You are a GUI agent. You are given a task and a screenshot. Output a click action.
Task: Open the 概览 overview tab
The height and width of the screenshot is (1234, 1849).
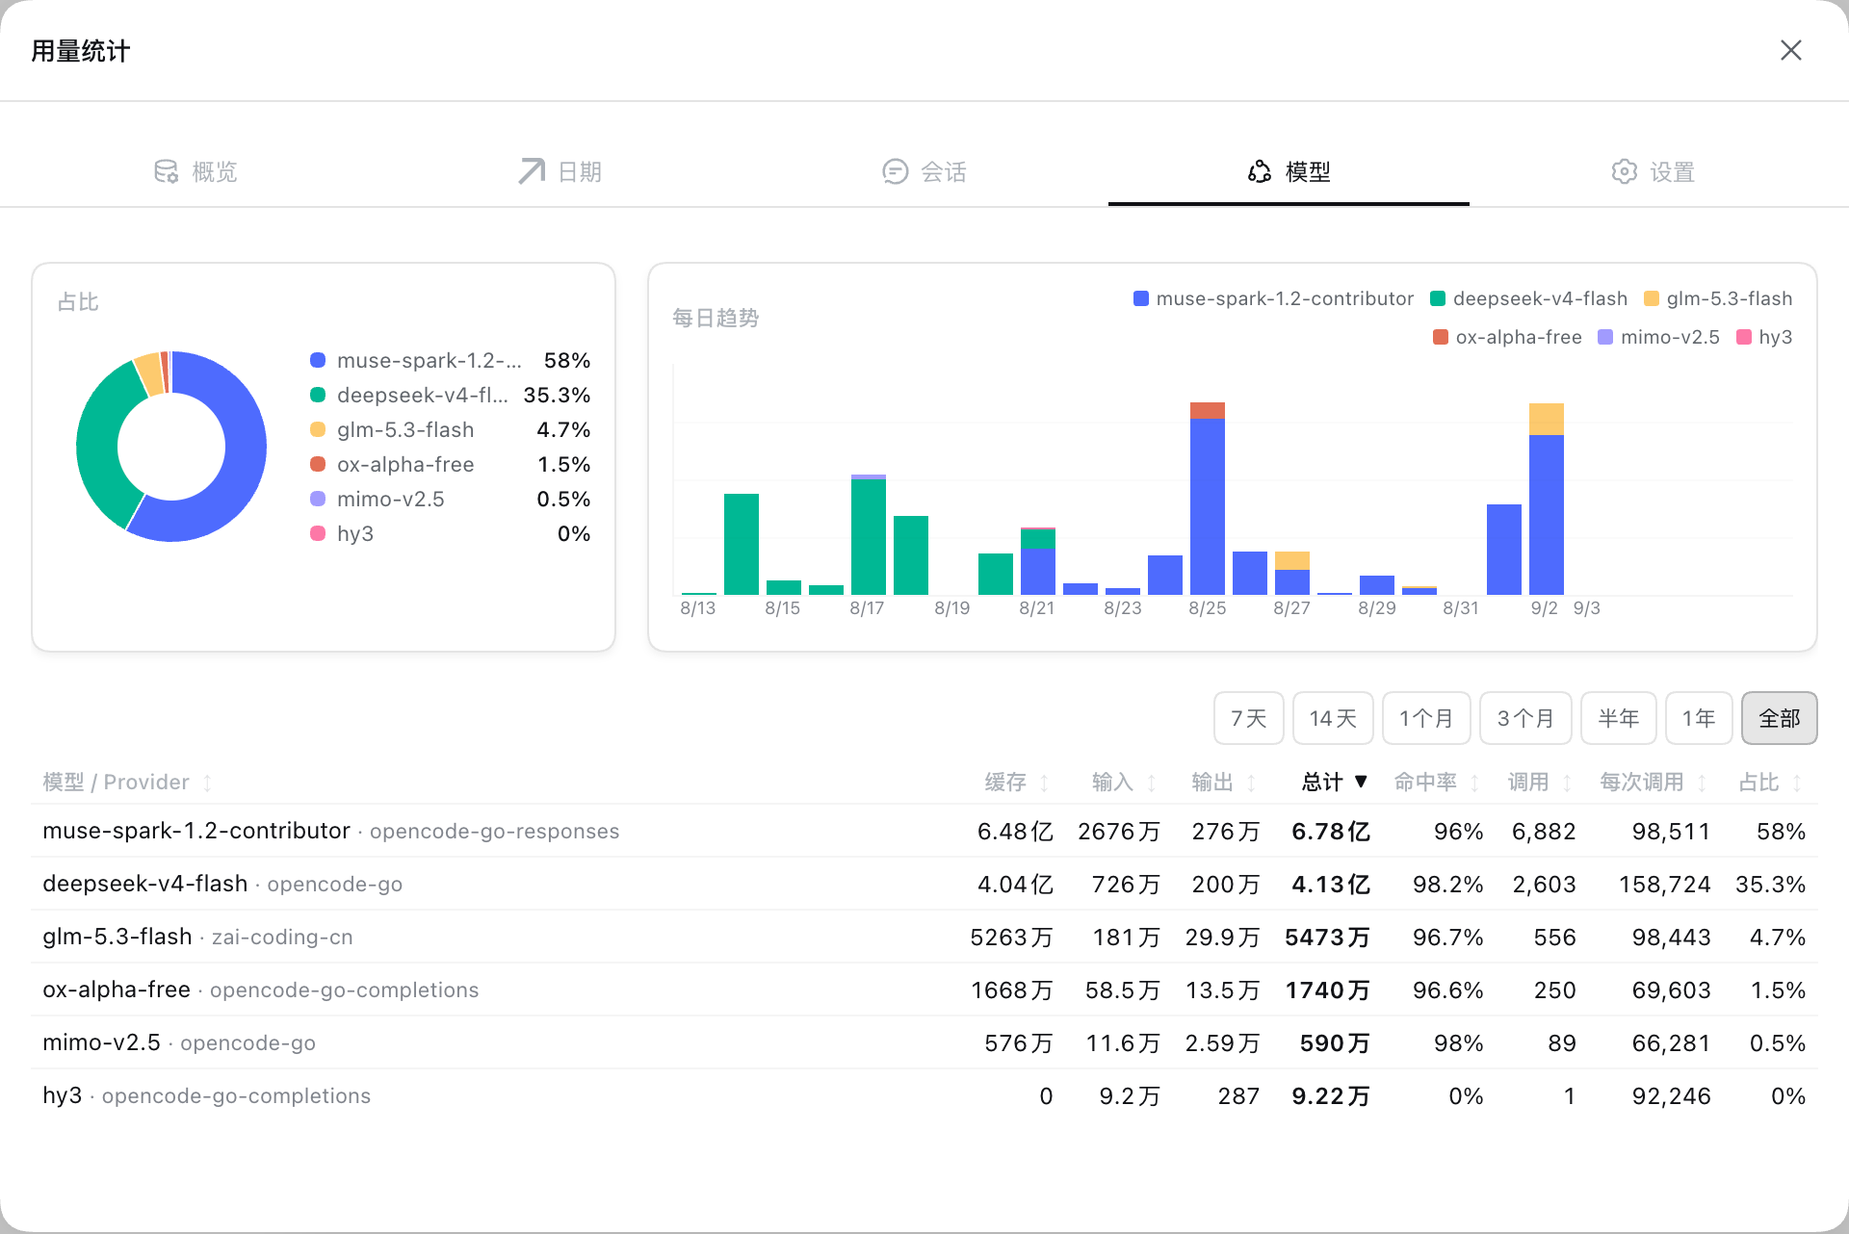(x=195, y=171)
